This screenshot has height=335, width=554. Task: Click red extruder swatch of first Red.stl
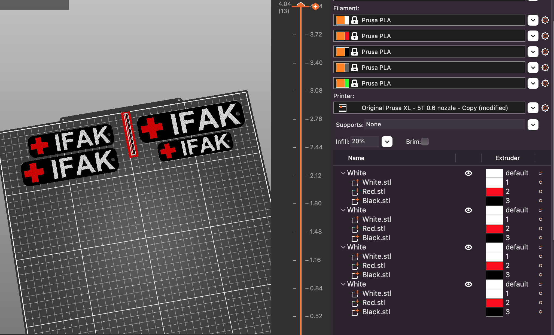coord(494,191)
